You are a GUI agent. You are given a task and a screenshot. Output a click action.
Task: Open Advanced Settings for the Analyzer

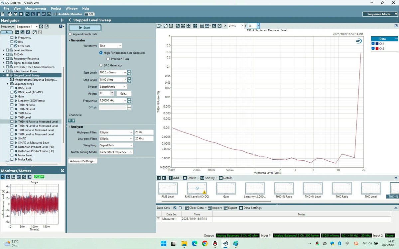(x=82, y=161)
